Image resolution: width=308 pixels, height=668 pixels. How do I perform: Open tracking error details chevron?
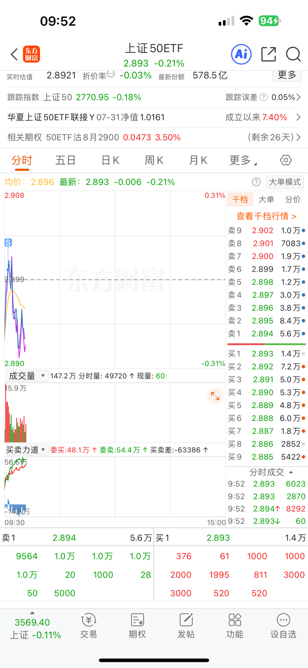point(298,97)
